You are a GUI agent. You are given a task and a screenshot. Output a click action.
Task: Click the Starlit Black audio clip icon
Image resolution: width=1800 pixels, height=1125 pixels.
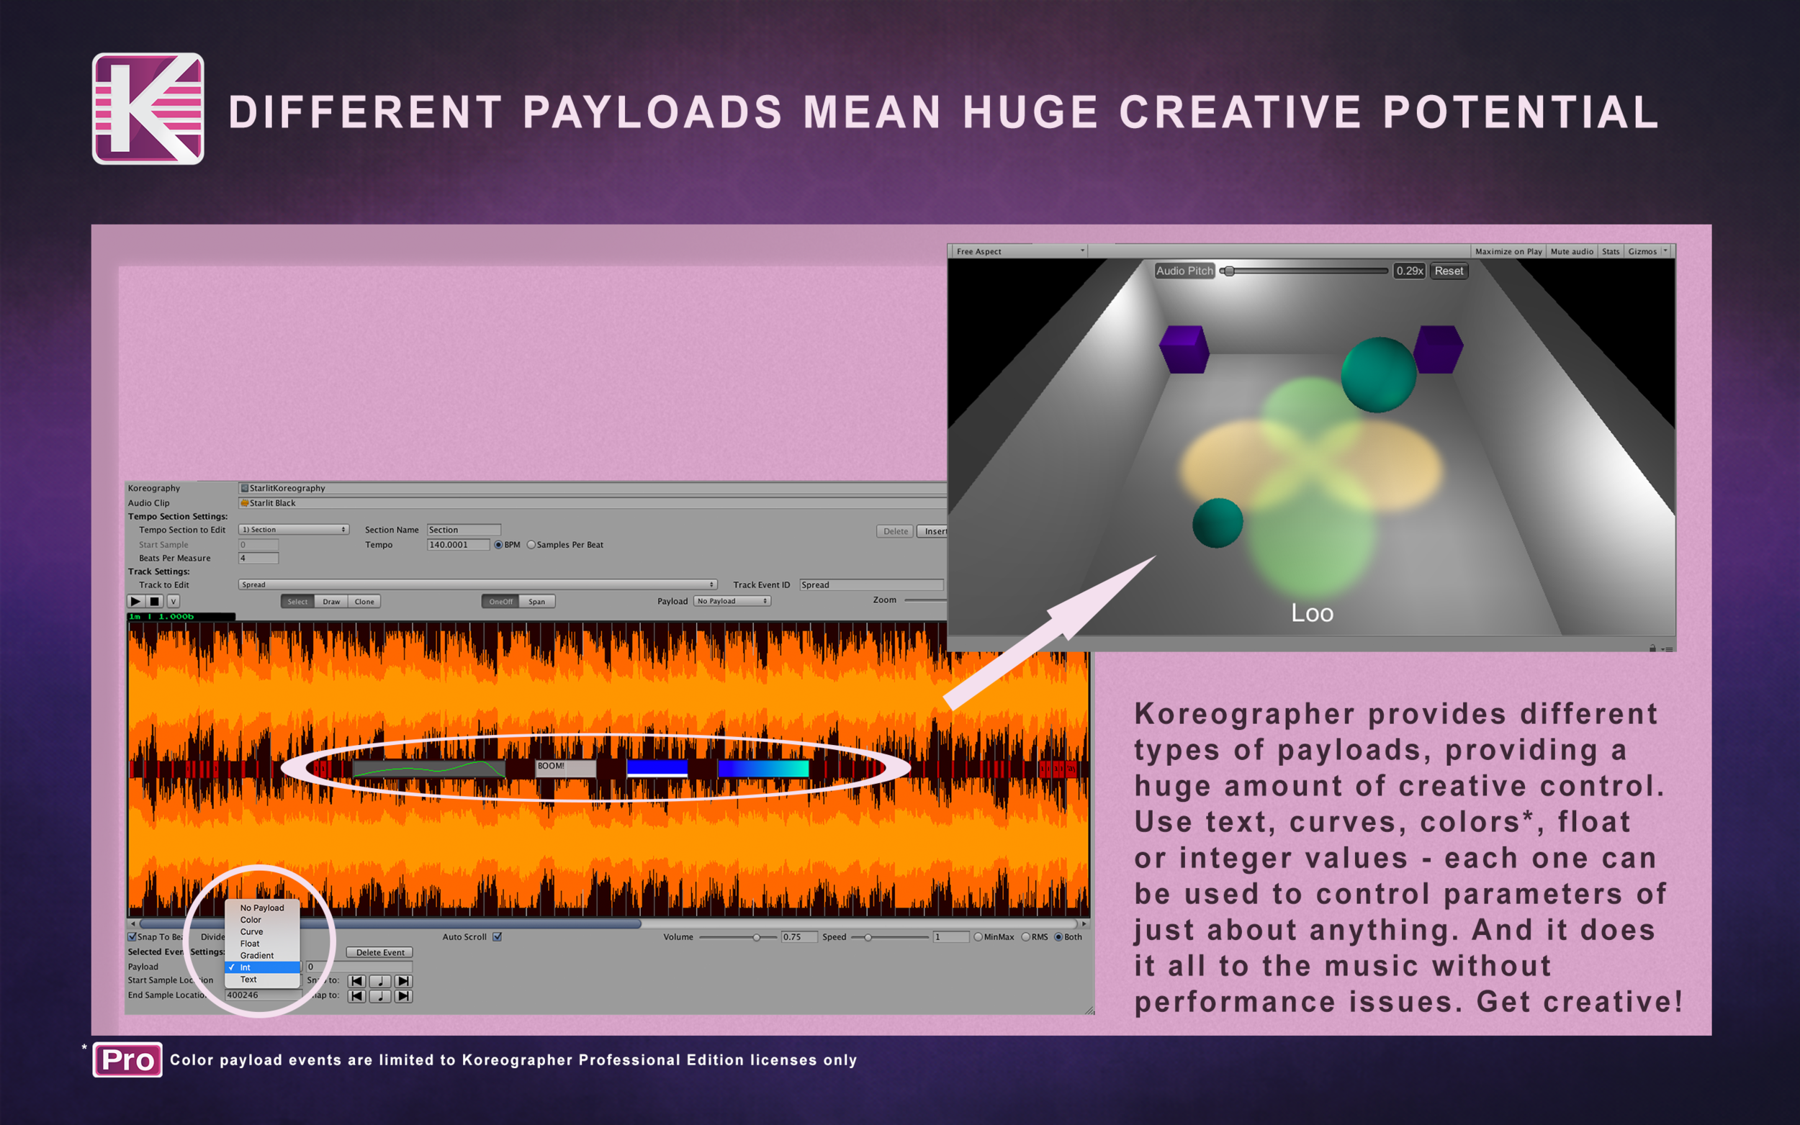(244, 503)
